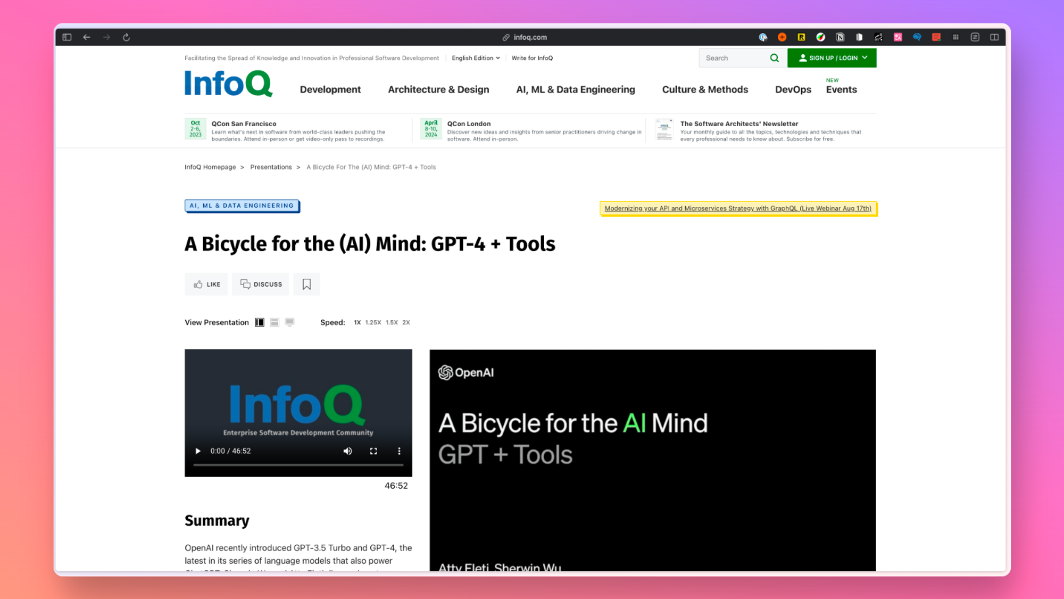Image resolution: width=1064 pixels, height=599 pixels.
Task: Open the color picker extension icon
Action: (x=821, y=37)
